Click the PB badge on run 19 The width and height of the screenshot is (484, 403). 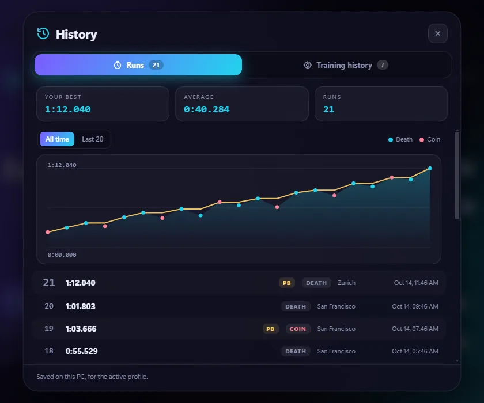pyautogui.click(x=270, y=329)
